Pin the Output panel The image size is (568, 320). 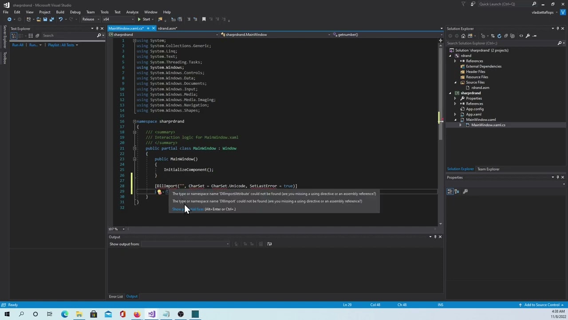tap(435, 237)
